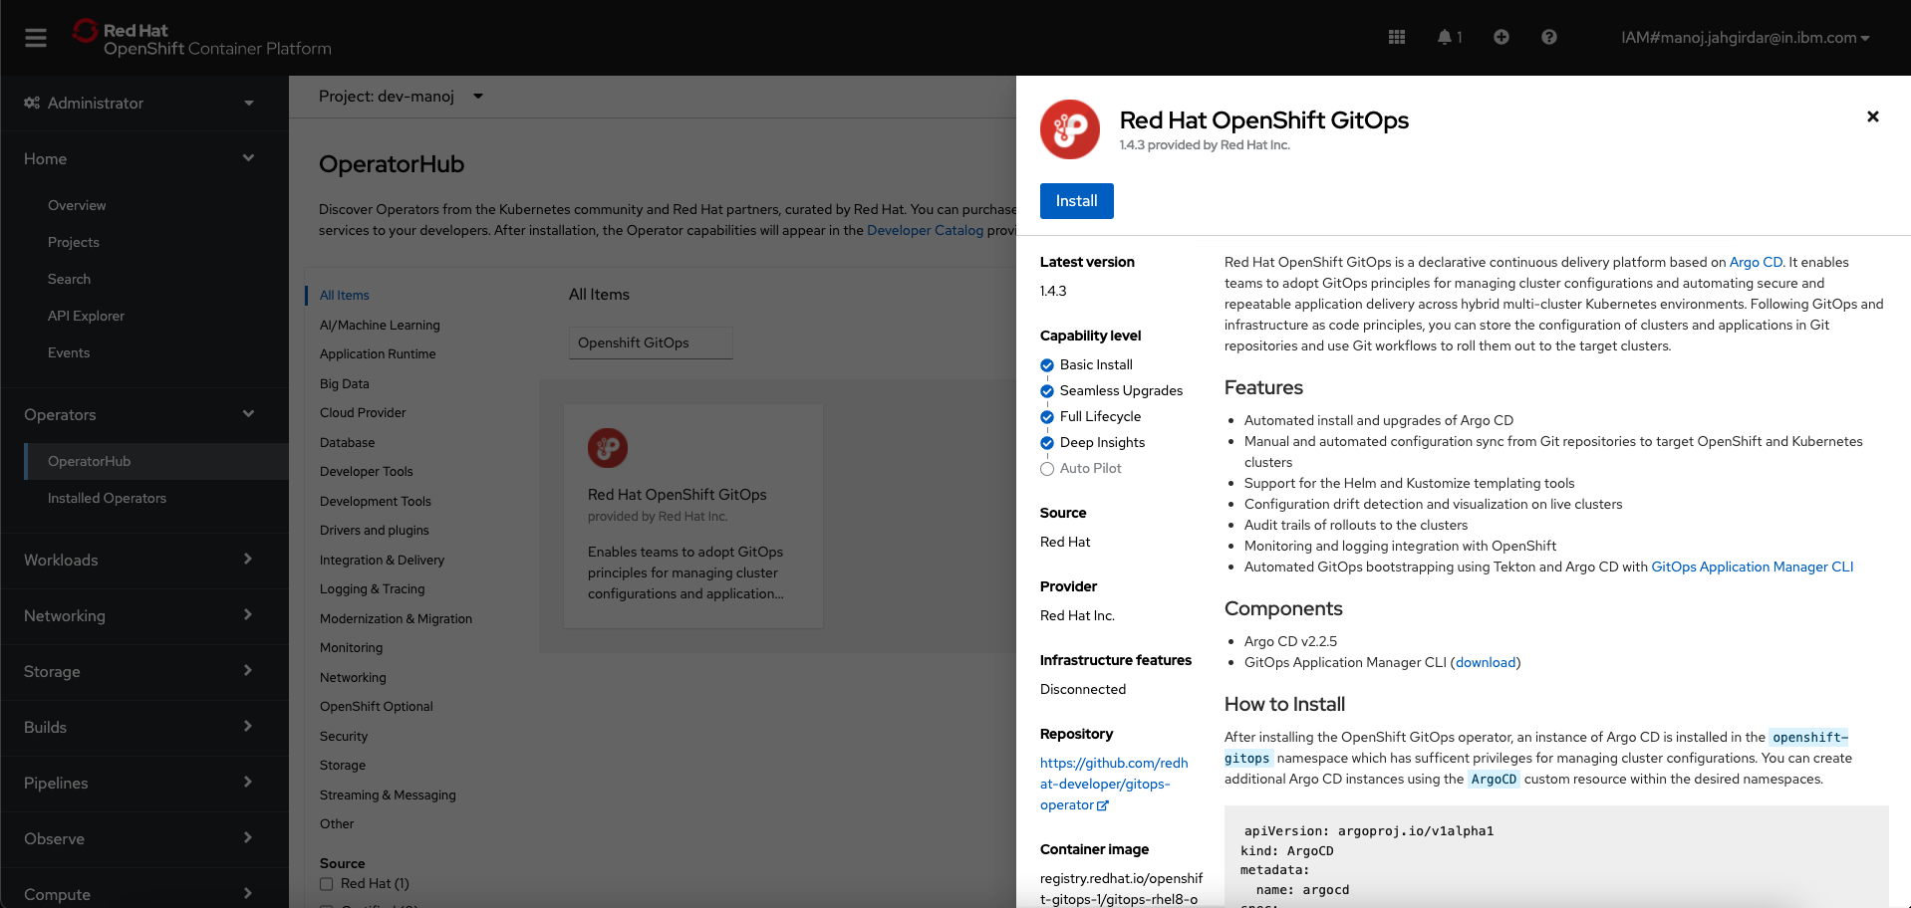Click the Basic Install capability check icon
The image size is (1911, 908).
[1047, 365]
